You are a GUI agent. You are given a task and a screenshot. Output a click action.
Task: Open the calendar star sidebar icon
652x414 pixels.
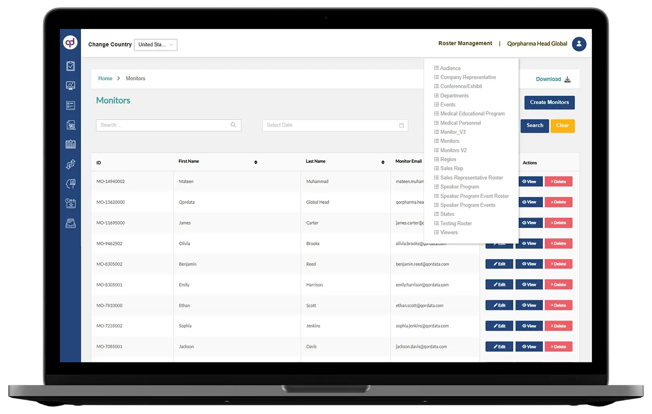71,203
